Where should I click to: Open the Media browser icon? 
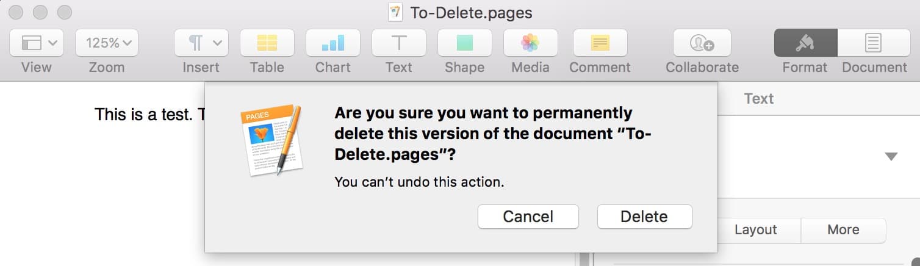click(530, 43)
